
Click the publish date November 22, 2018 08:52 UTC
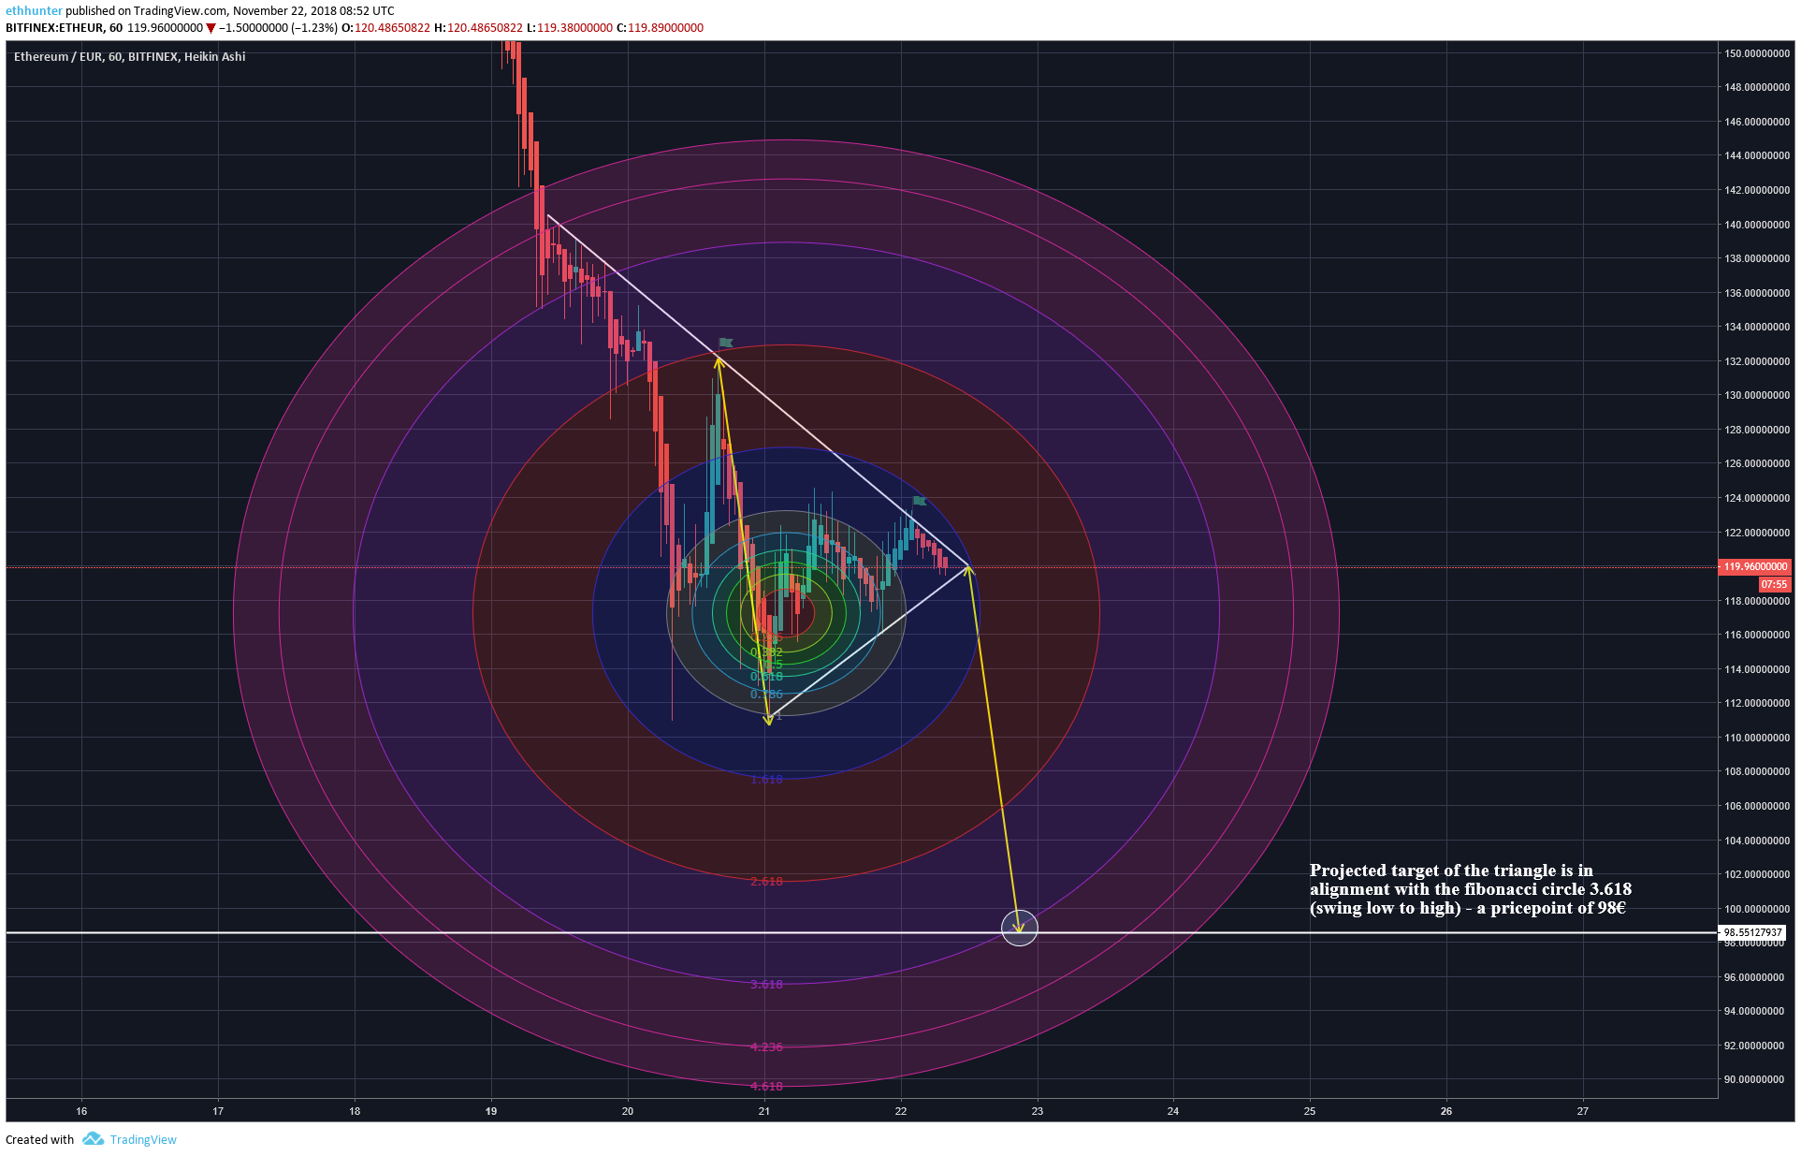(x=313, y=11)
